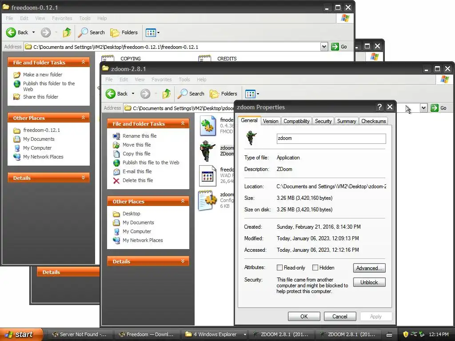455x341 pixels.
Task: Open Tools menu in freedoom-0.12.1 window
Action: pyautogui.click(x=85, y=18)
